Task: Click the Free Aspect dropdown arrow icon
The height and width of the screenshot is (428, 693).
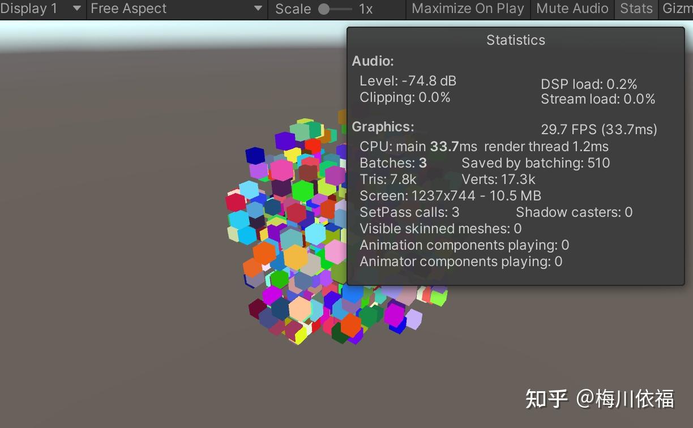Action: pos(259,8)
